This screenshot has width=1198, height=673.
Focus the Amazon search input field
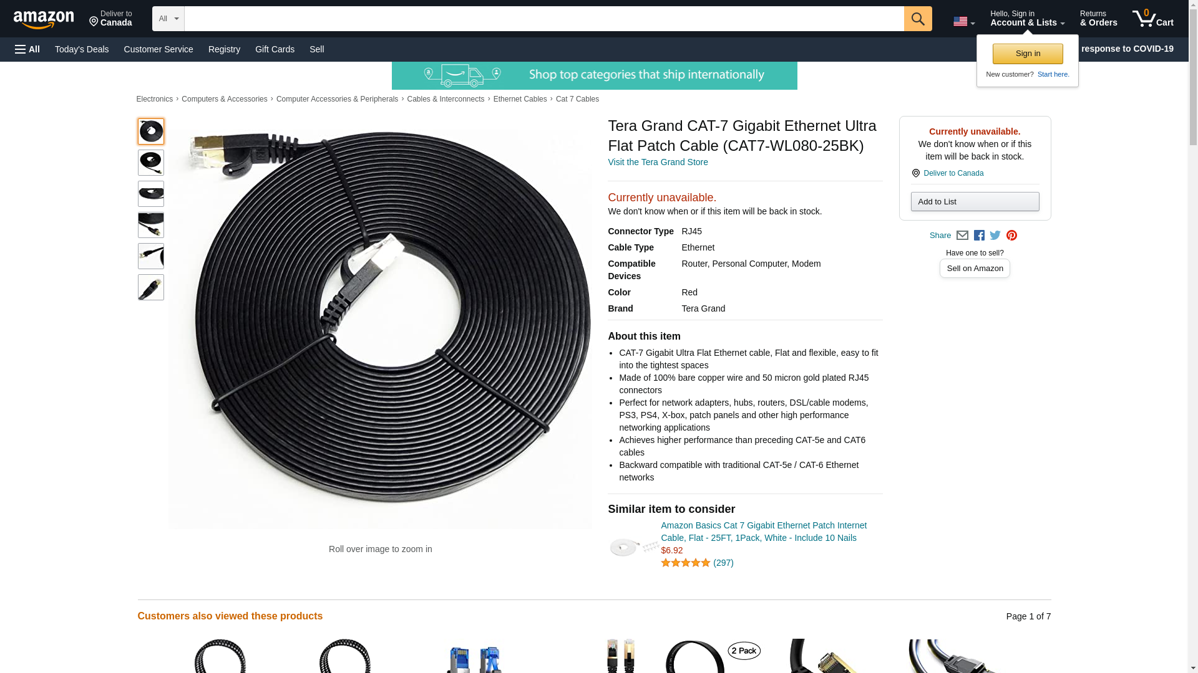pyautogui.click(x=544, y=19)
